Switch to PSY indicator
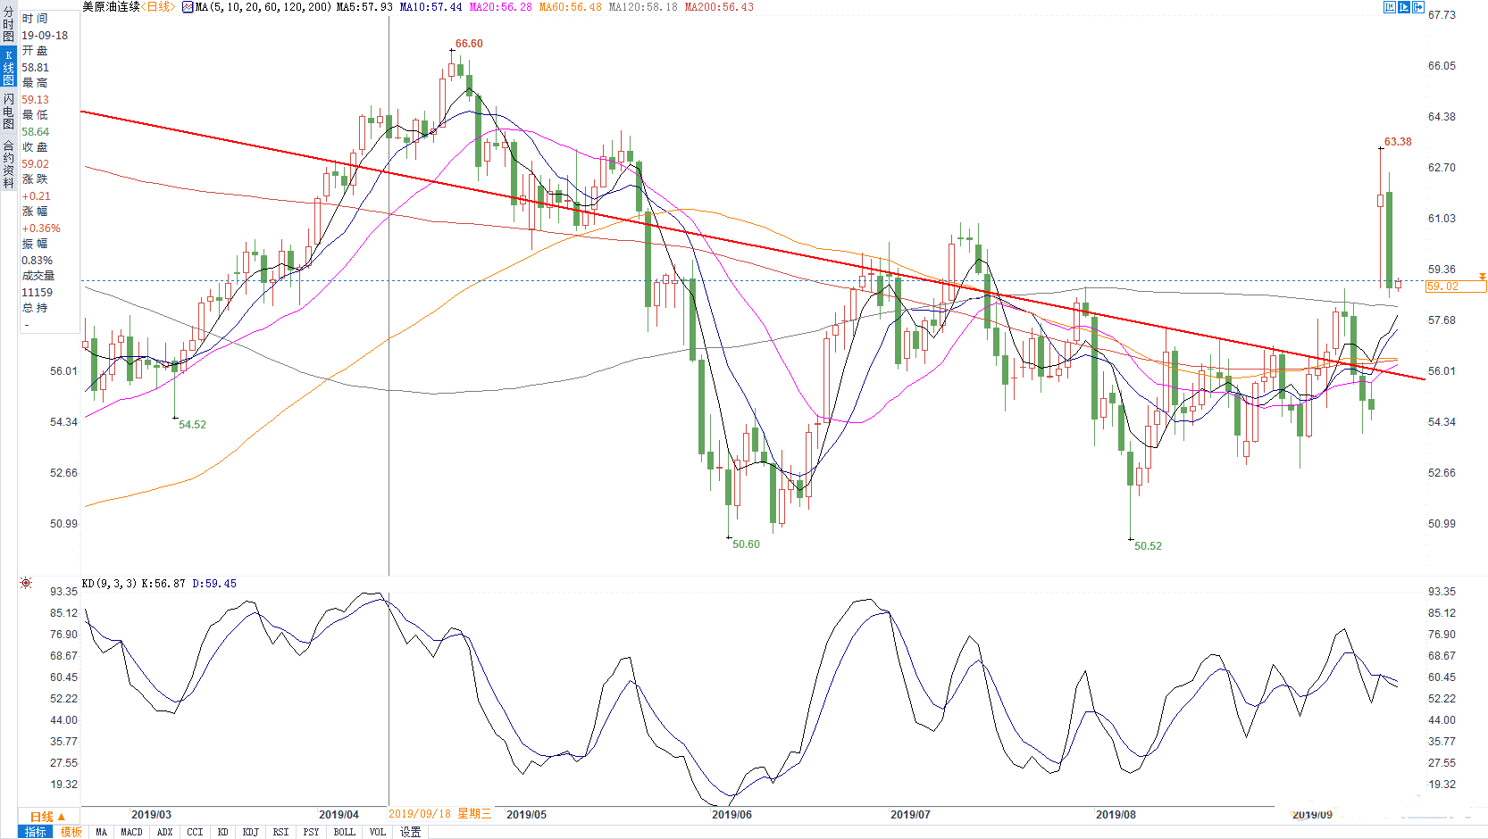 coord(312,832)
